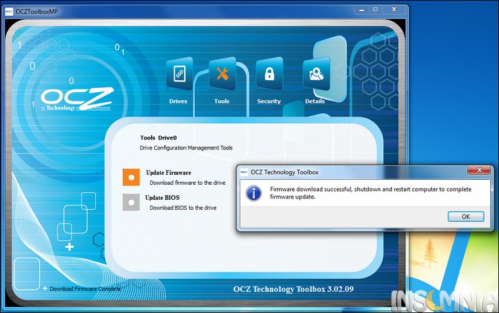Click the blue information icon in dialog
Viewport: 499px width, 313px height.
(254, 194)
